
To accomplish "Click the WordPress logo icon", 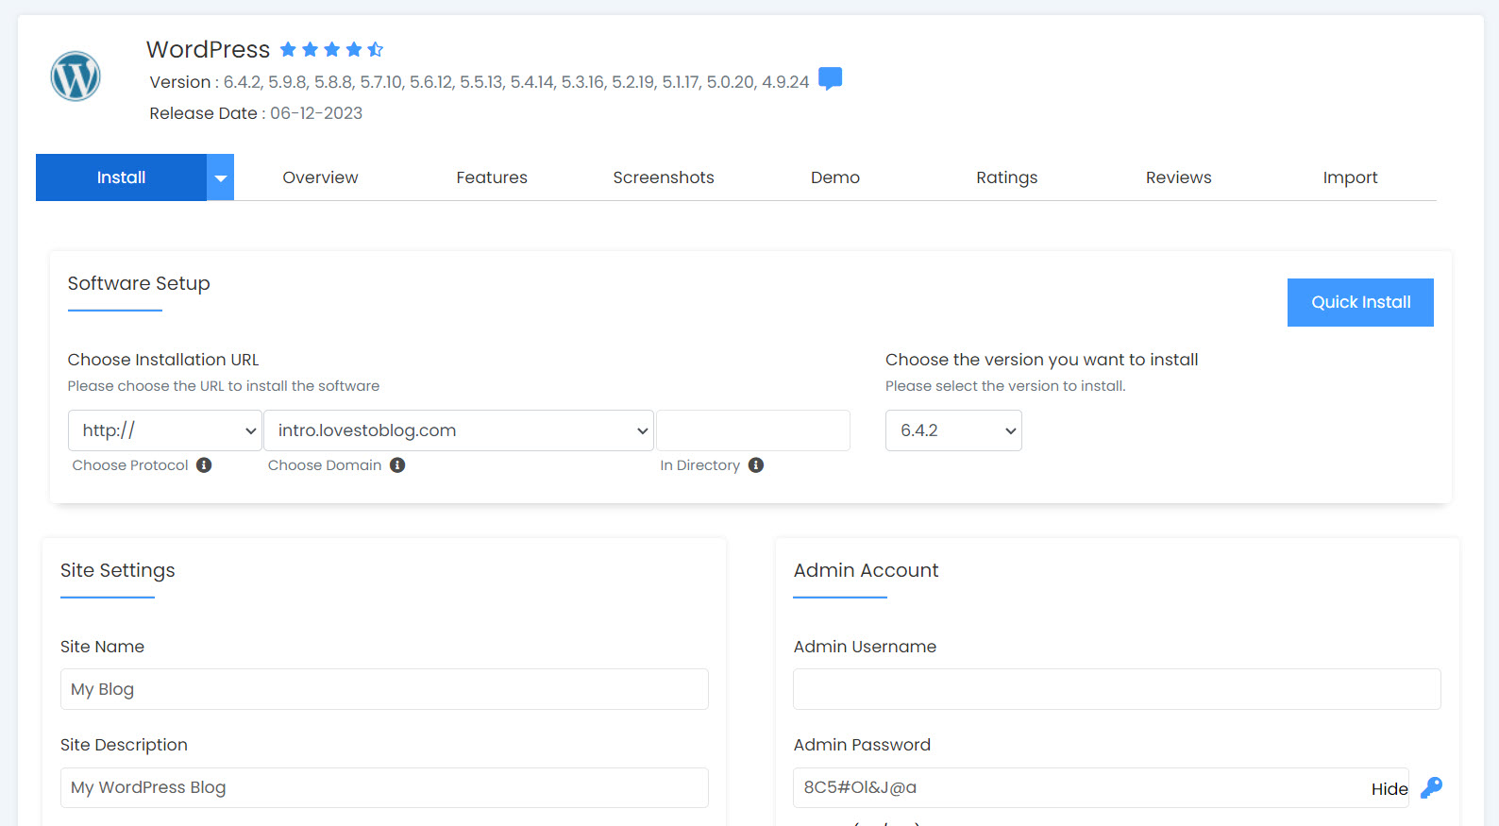I will click(76, 76).
